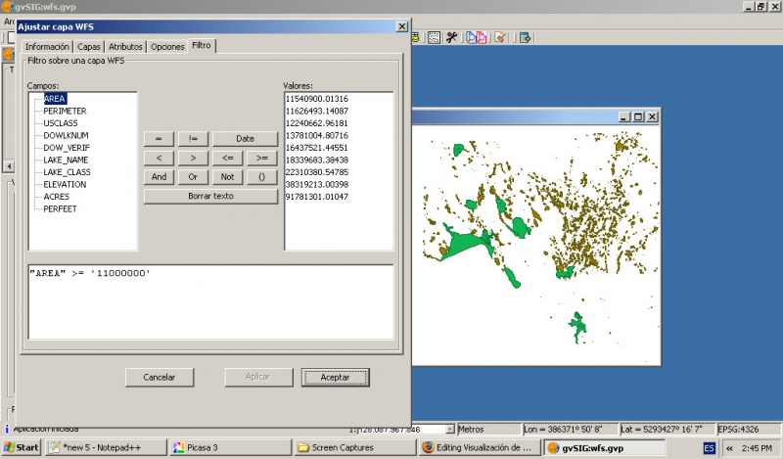Switch to the Atributos tab

click(125, 46)
